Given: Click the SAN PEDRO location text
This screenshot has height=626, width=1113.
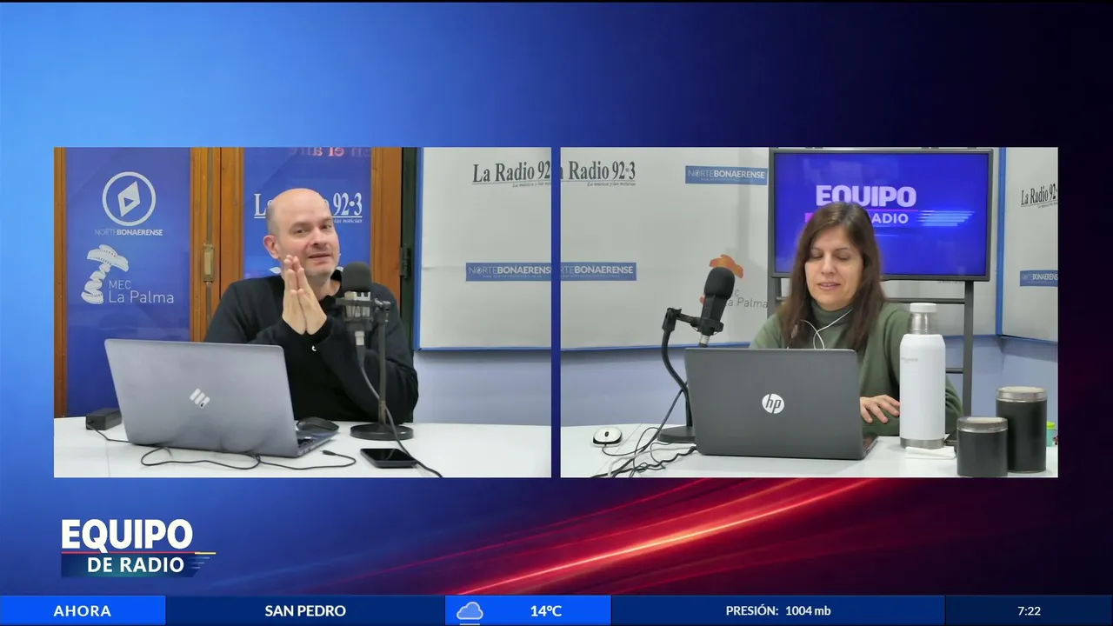Looking at the screenshot, I should pos(305,610).
